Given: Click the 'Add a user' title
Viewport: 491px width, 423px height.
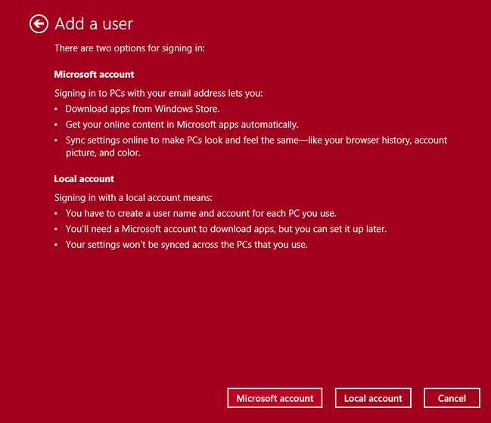Looking at the screenshot, I should 94,24.
